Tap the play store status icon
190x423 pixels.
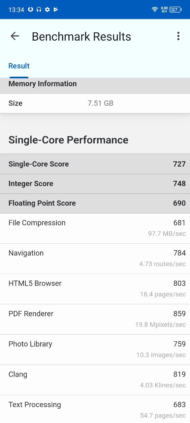click(x=56, y=10)
